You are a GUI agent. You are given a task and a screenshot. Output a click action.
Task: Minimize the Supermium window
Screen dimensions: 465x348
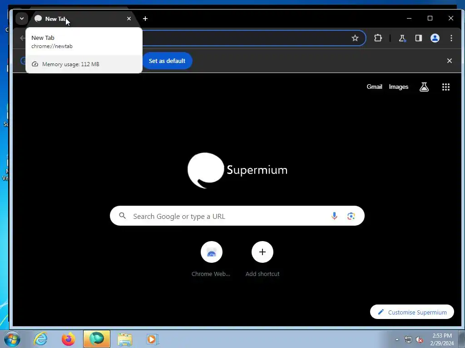point(409,18)
